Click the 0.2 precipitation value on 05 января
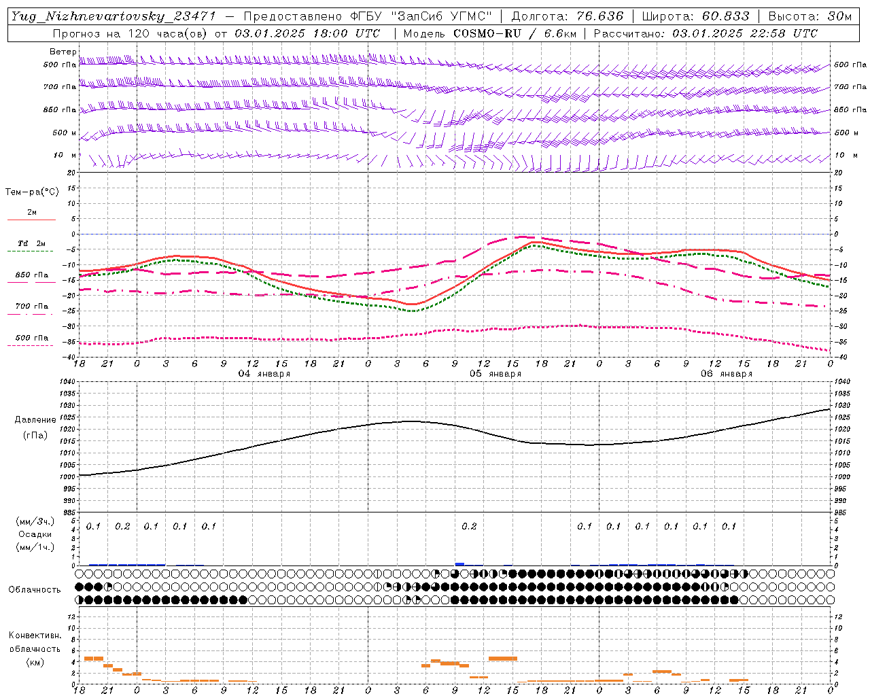Screen dimensions: 870x696 pyautogui.click(x=469, y=526)
